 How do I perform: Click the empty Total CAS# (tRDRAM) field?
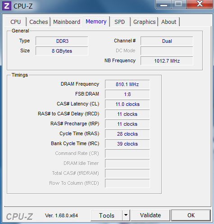pyautogui.click(x=127, y=174)
